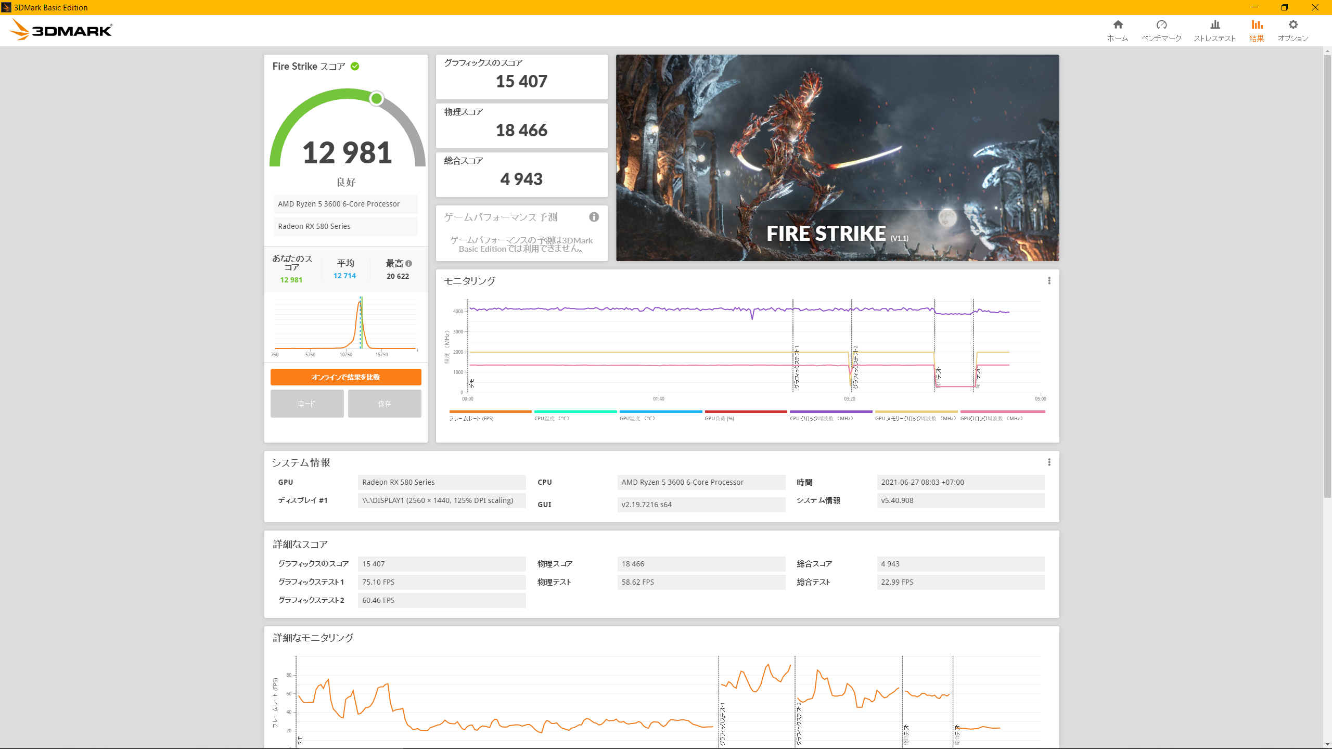Click physics test value 58.62 FPS
Image resolution: width=1332 pixels, height=749 pixels.
(x=701, y=582)
